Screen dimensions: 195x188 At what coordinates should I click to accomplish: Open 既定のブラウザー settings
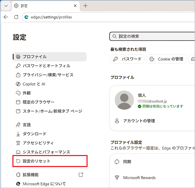pyautogui.click(x=50, y=102)
